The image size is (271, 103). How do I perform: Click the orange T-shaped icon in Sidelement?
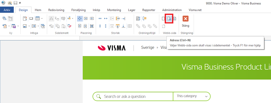coord(69,18)
